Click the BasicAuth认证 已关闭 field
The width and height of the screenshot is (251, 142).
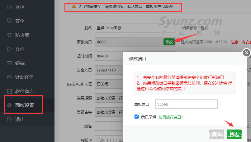[x=109, y=84]
